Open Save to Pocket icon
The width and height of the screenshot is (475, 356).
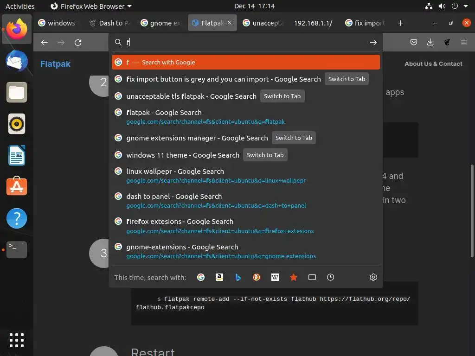coord(413,42)
